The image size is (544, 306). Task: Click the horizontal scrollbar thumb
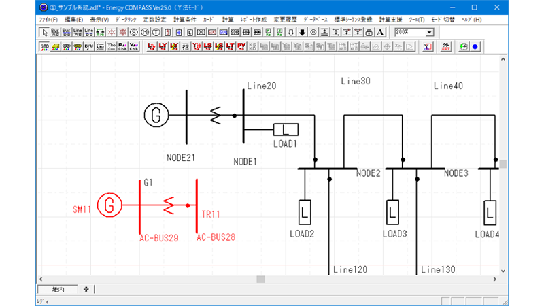tap(260, 279)
